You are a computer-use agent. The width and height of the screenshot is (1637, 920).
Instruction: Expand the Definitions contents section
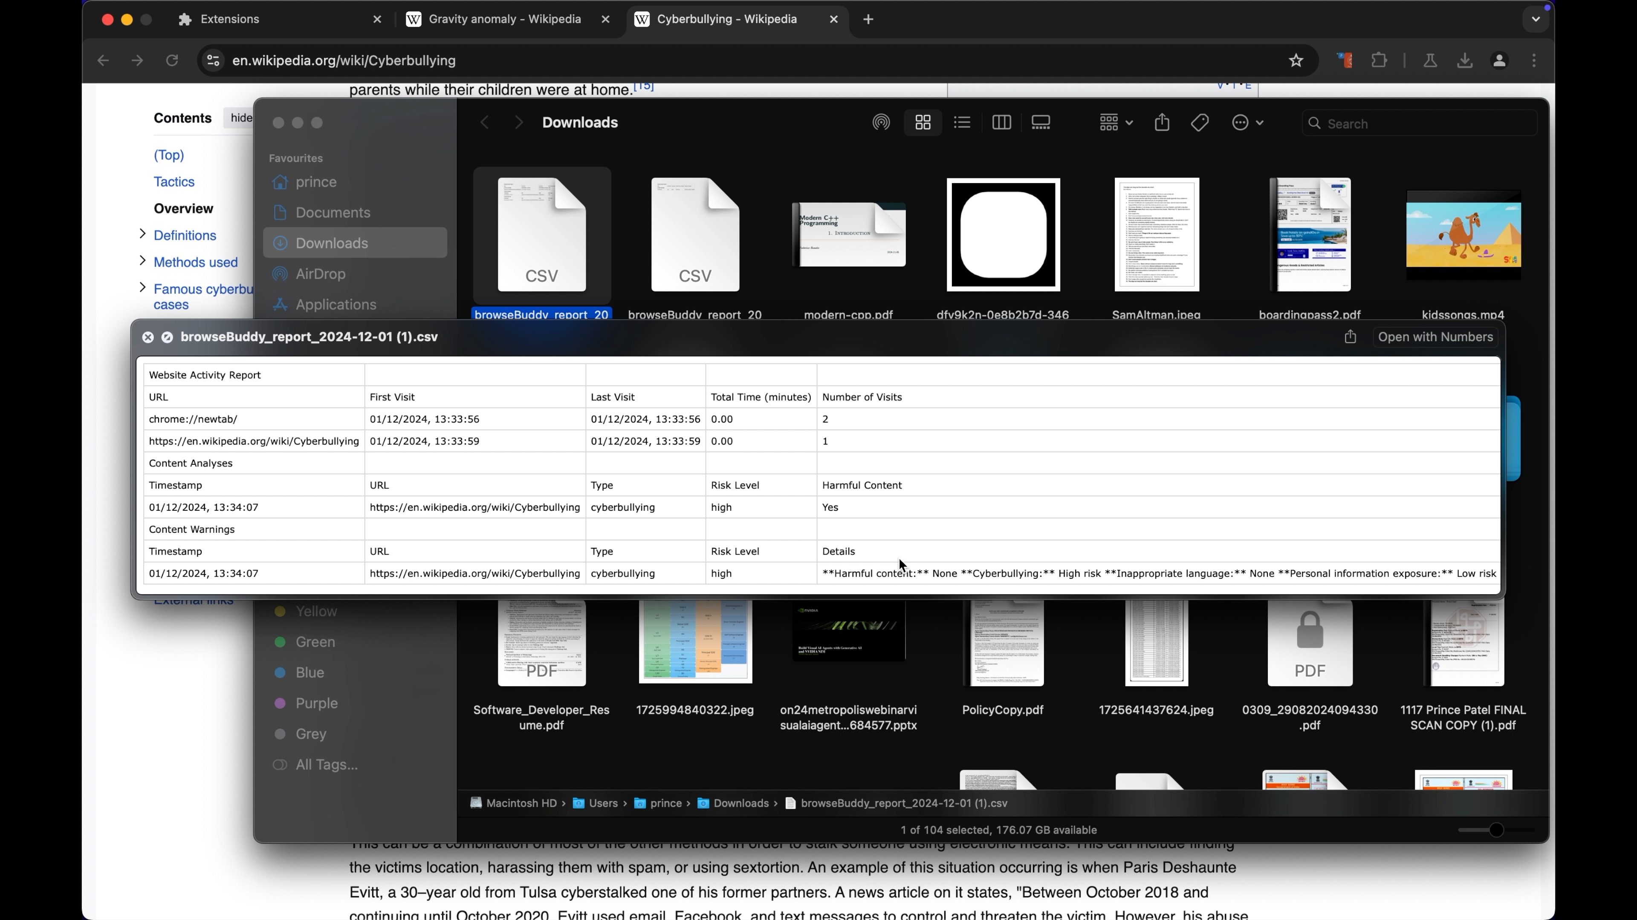pyautogui.click(x=142, y=234)
